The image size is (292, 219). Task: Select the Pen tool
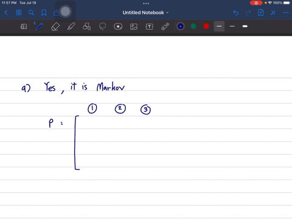[x=40, y=27]
